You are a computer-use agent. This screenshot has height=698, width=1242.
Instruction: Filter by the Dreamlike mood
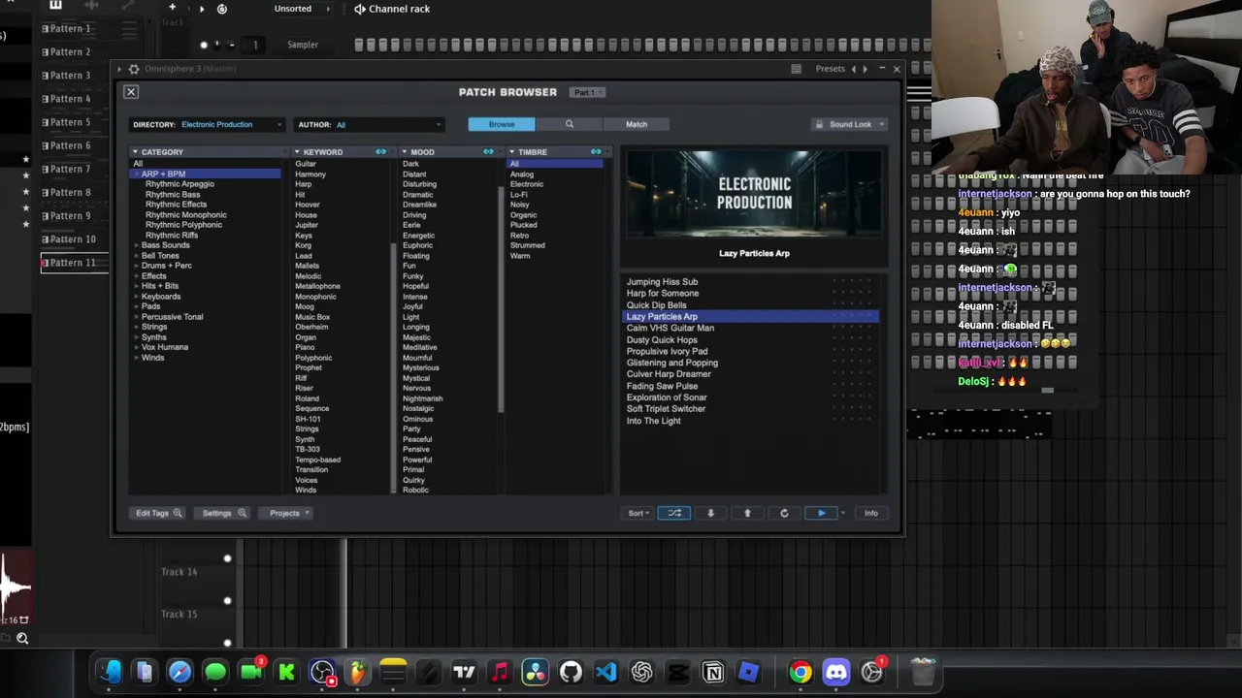pyautogui.click(x=419, y=205)
